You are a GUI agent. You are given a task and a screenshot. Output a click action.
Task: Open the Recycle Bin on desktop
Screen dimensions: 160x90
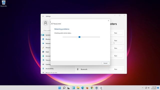3,3
